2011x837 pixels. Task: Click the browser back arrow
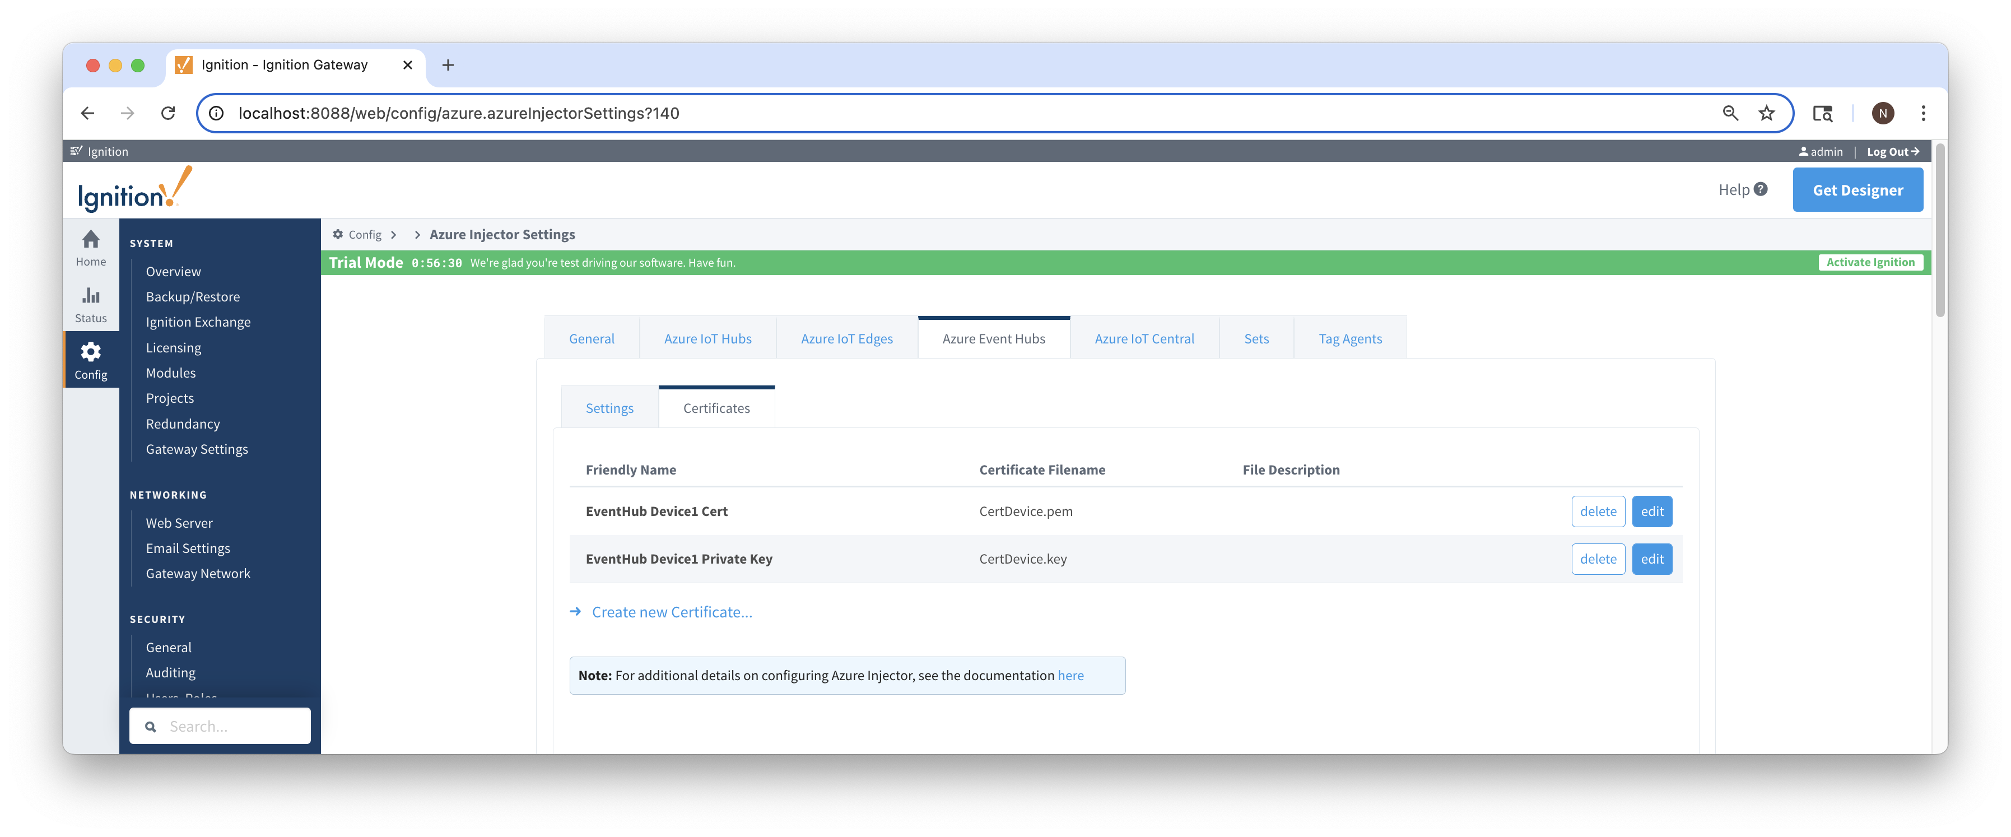(87, 113)
